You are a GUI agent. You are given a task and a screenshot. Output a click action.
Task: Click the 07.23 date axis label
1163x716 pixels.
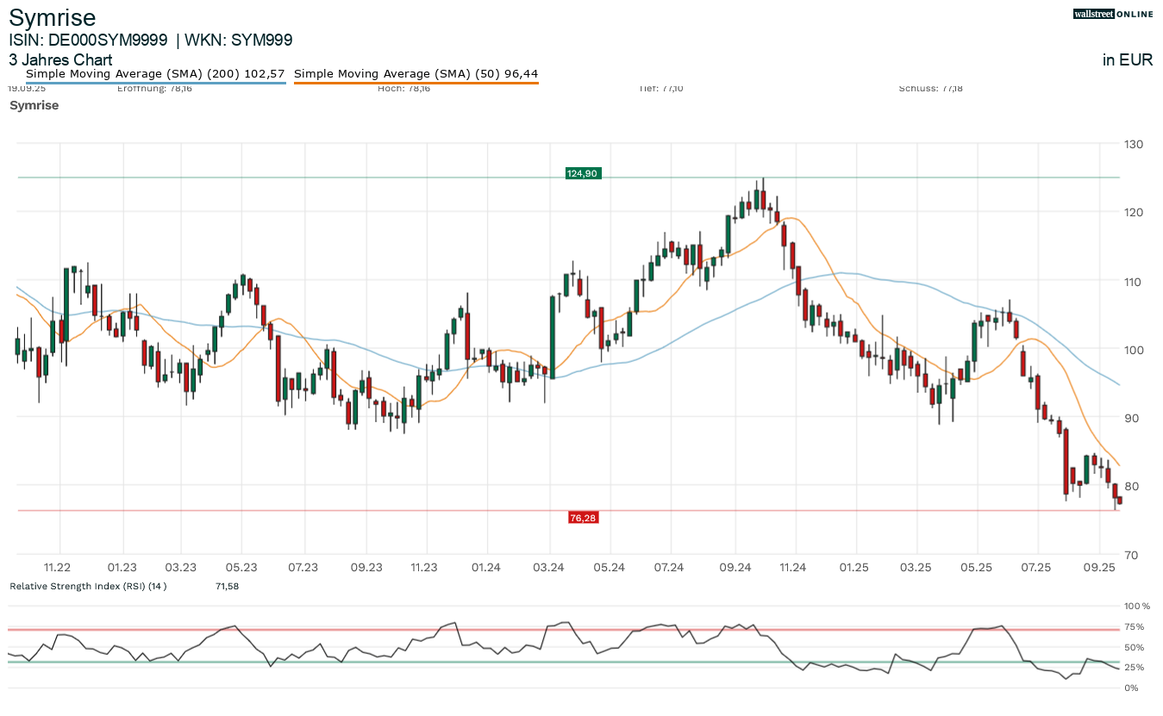[x=303, y=567]
